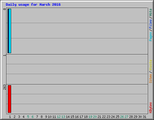The width and height of the screenshot is (154, 120).
Task: Click the day 16 axis label
Action: [77, 117]
